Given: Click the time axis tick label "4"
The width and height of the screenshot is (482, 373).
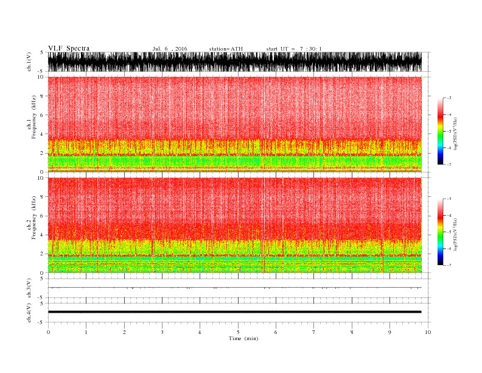Looking at the screenshot, I should pyautogui.click(x=200, y=332).
